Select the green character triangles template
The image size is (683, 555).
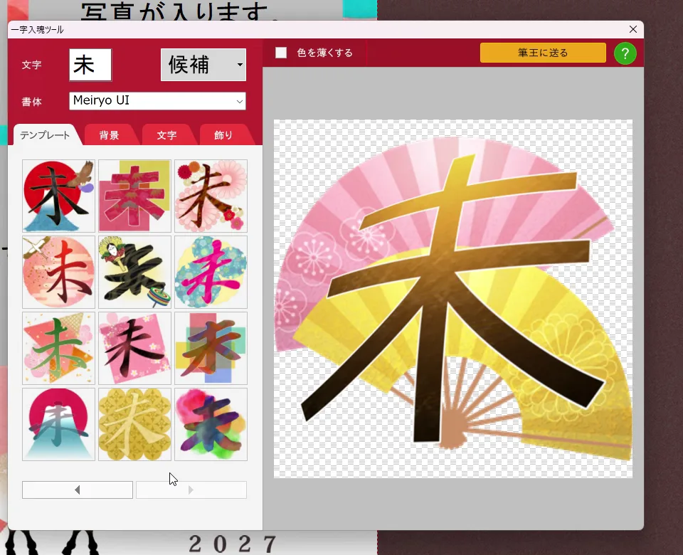[58, 348]
